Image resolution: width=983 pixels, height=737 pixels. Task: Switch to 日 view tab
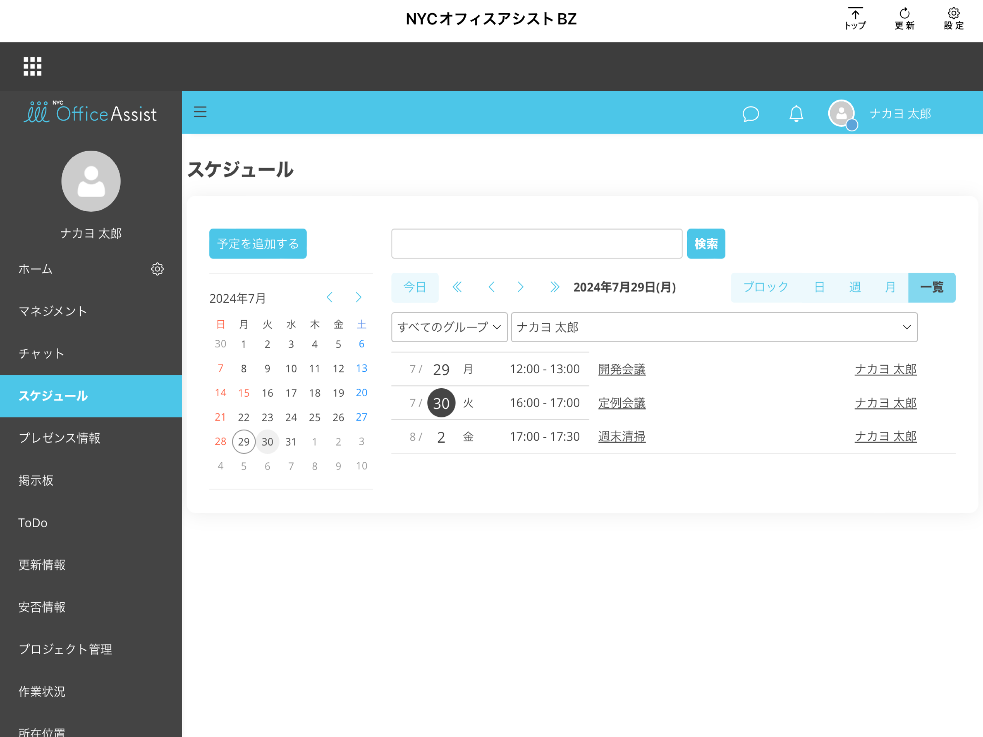click(x=819, y=287)
